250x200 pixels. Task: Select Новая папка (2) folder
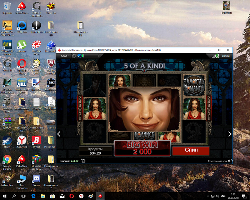point(22,124)
